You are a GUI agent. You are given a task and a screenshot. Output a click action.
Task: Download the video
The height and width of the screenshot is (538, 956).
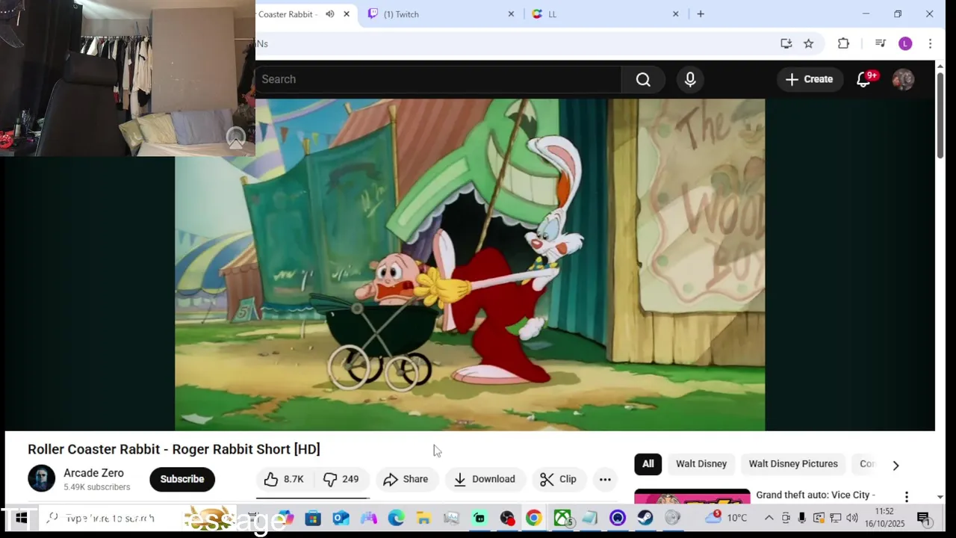[x=485, y=479]
